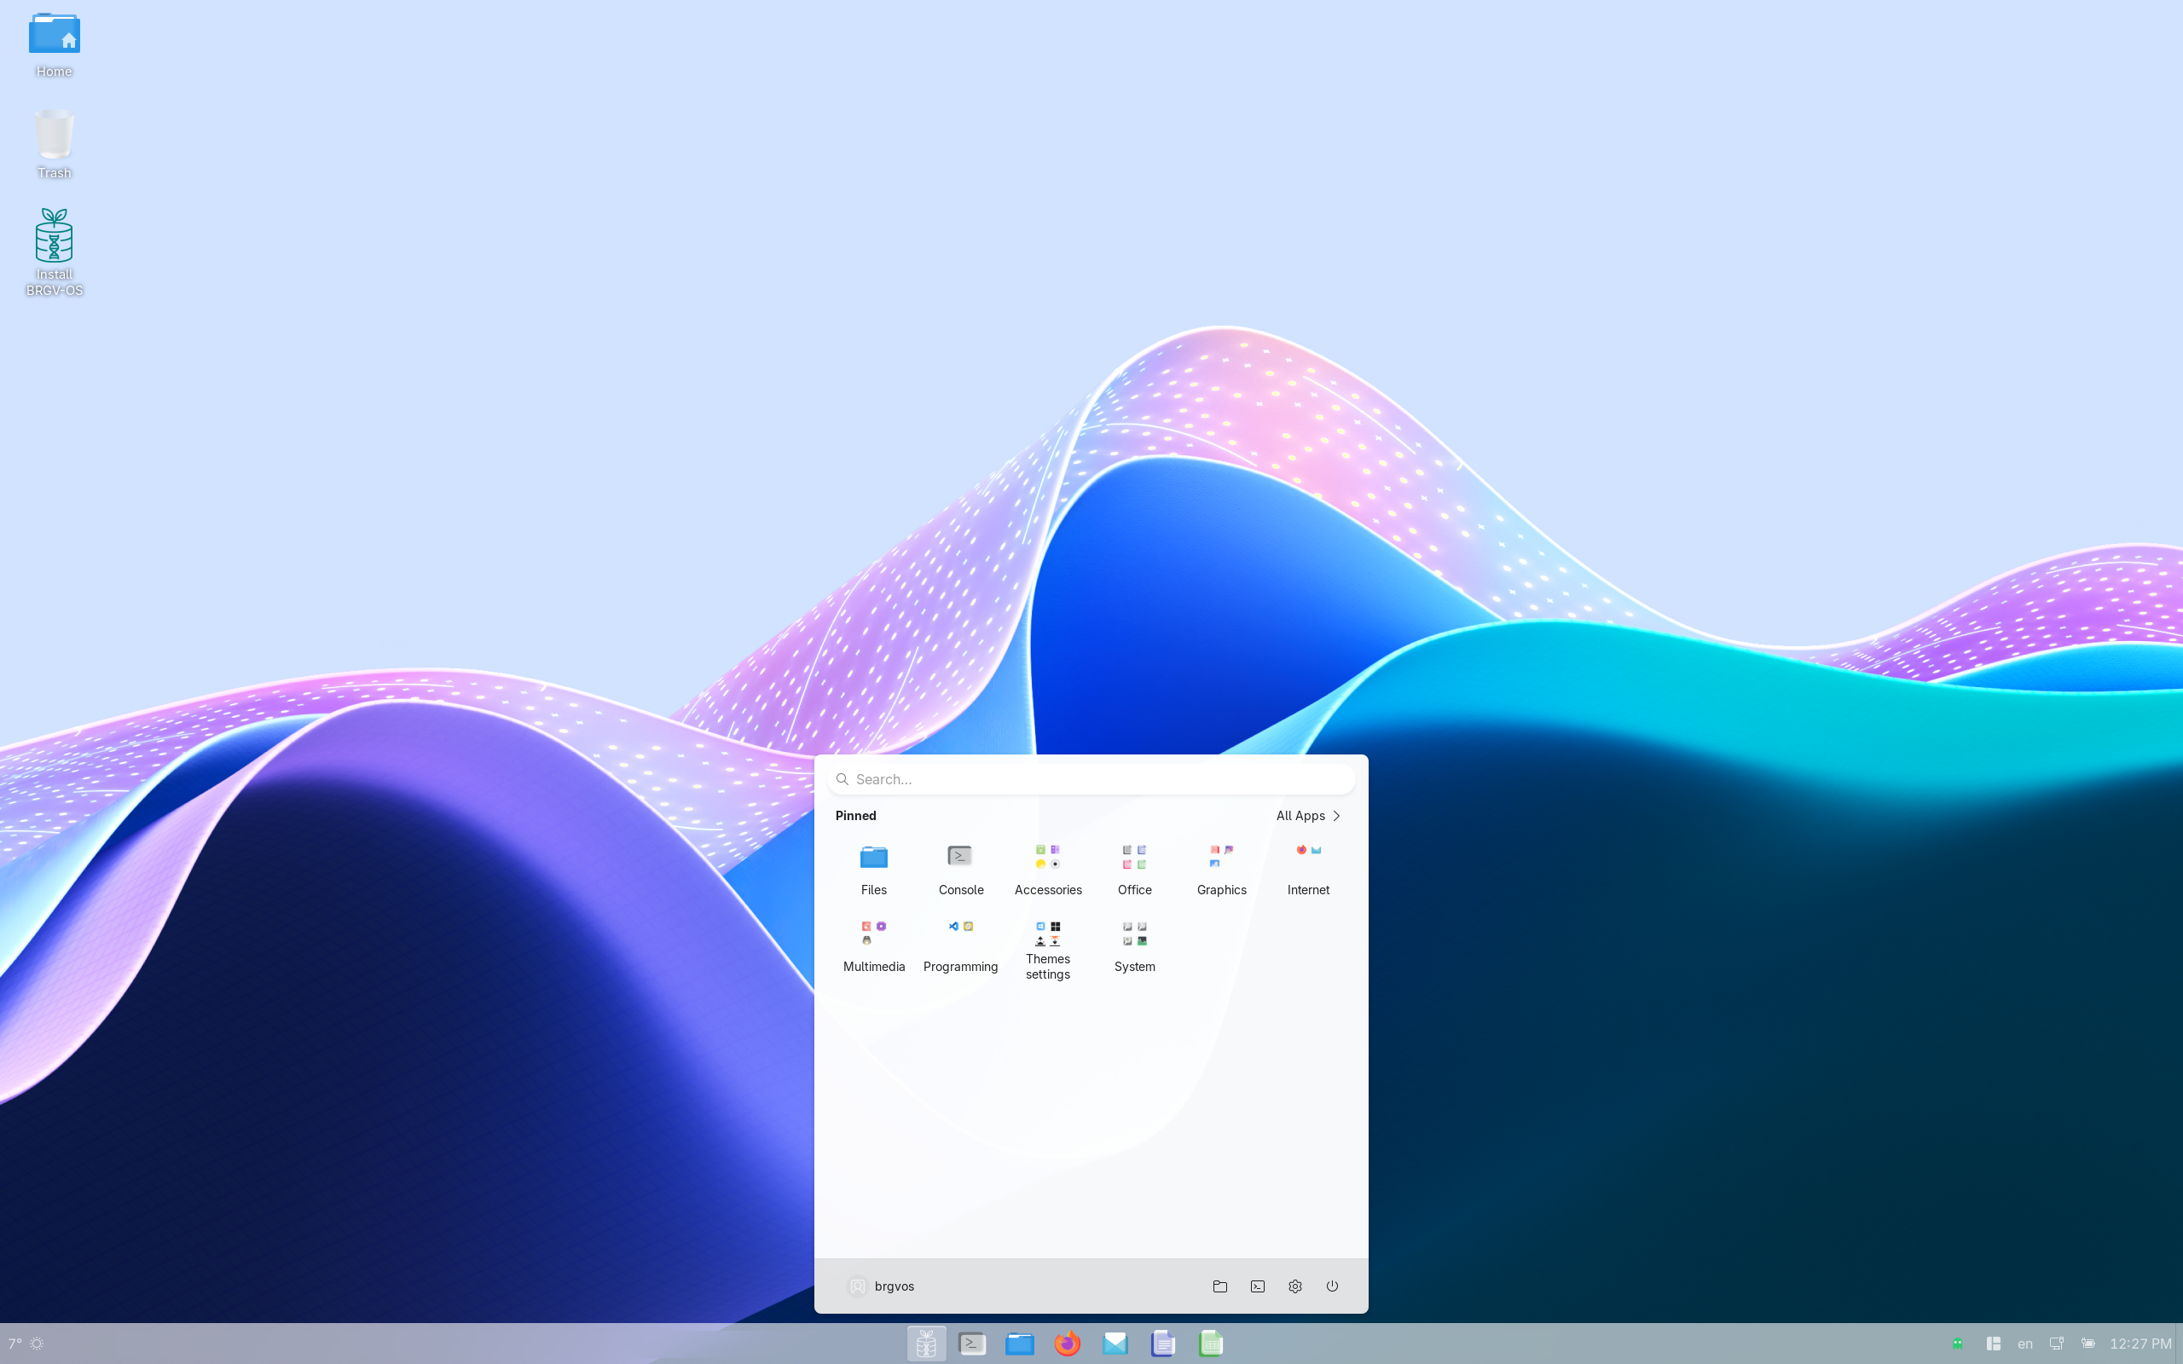Launch Firefox from the taskbar
The image size is (2183, 1364).
[1067, 1344]
